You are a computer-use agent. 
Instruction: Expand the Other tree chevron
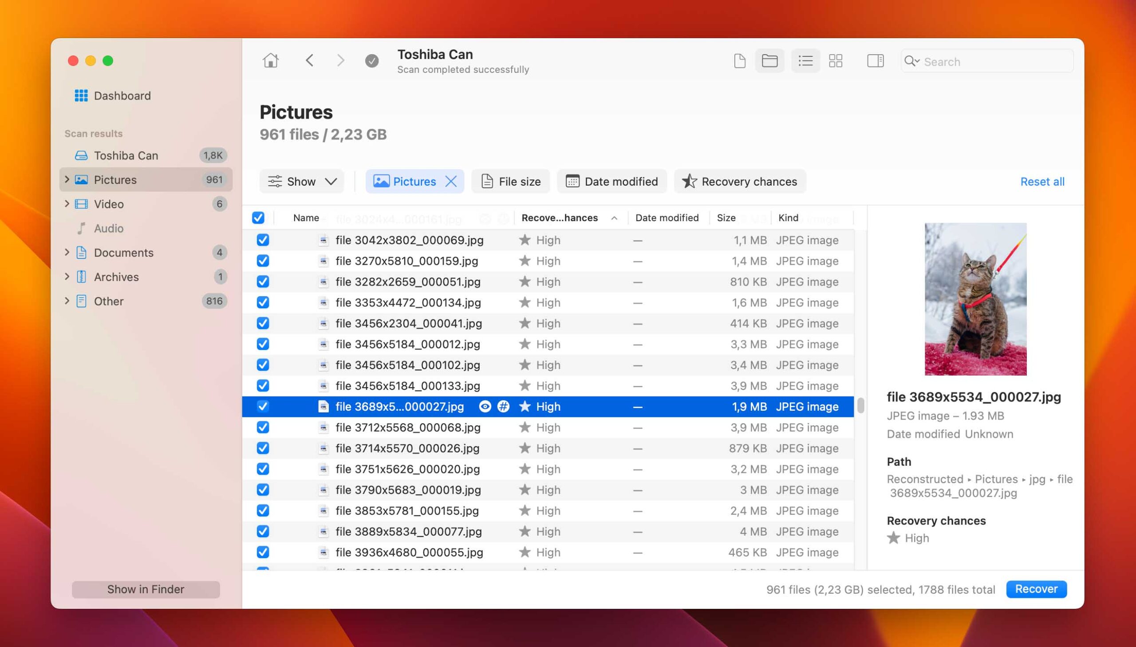click(67, 301)
